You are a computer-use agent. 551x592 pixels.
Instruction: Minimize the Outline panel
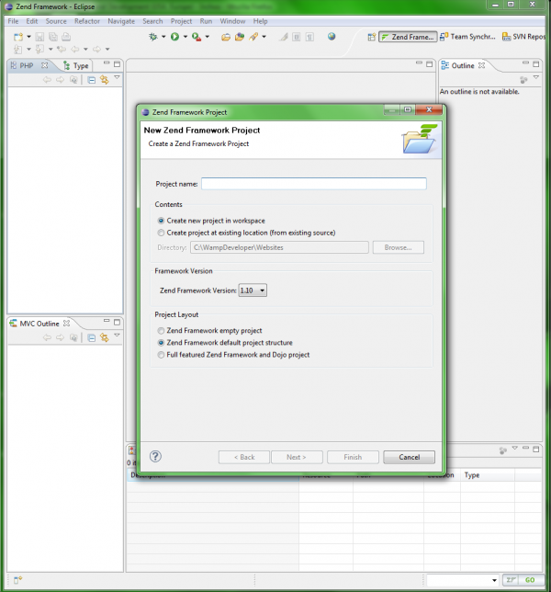[x=525, y=63]
